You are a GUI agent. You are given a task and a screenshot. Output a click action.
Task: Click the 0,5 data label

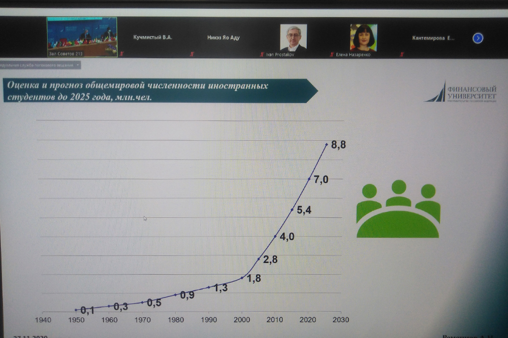154,303
